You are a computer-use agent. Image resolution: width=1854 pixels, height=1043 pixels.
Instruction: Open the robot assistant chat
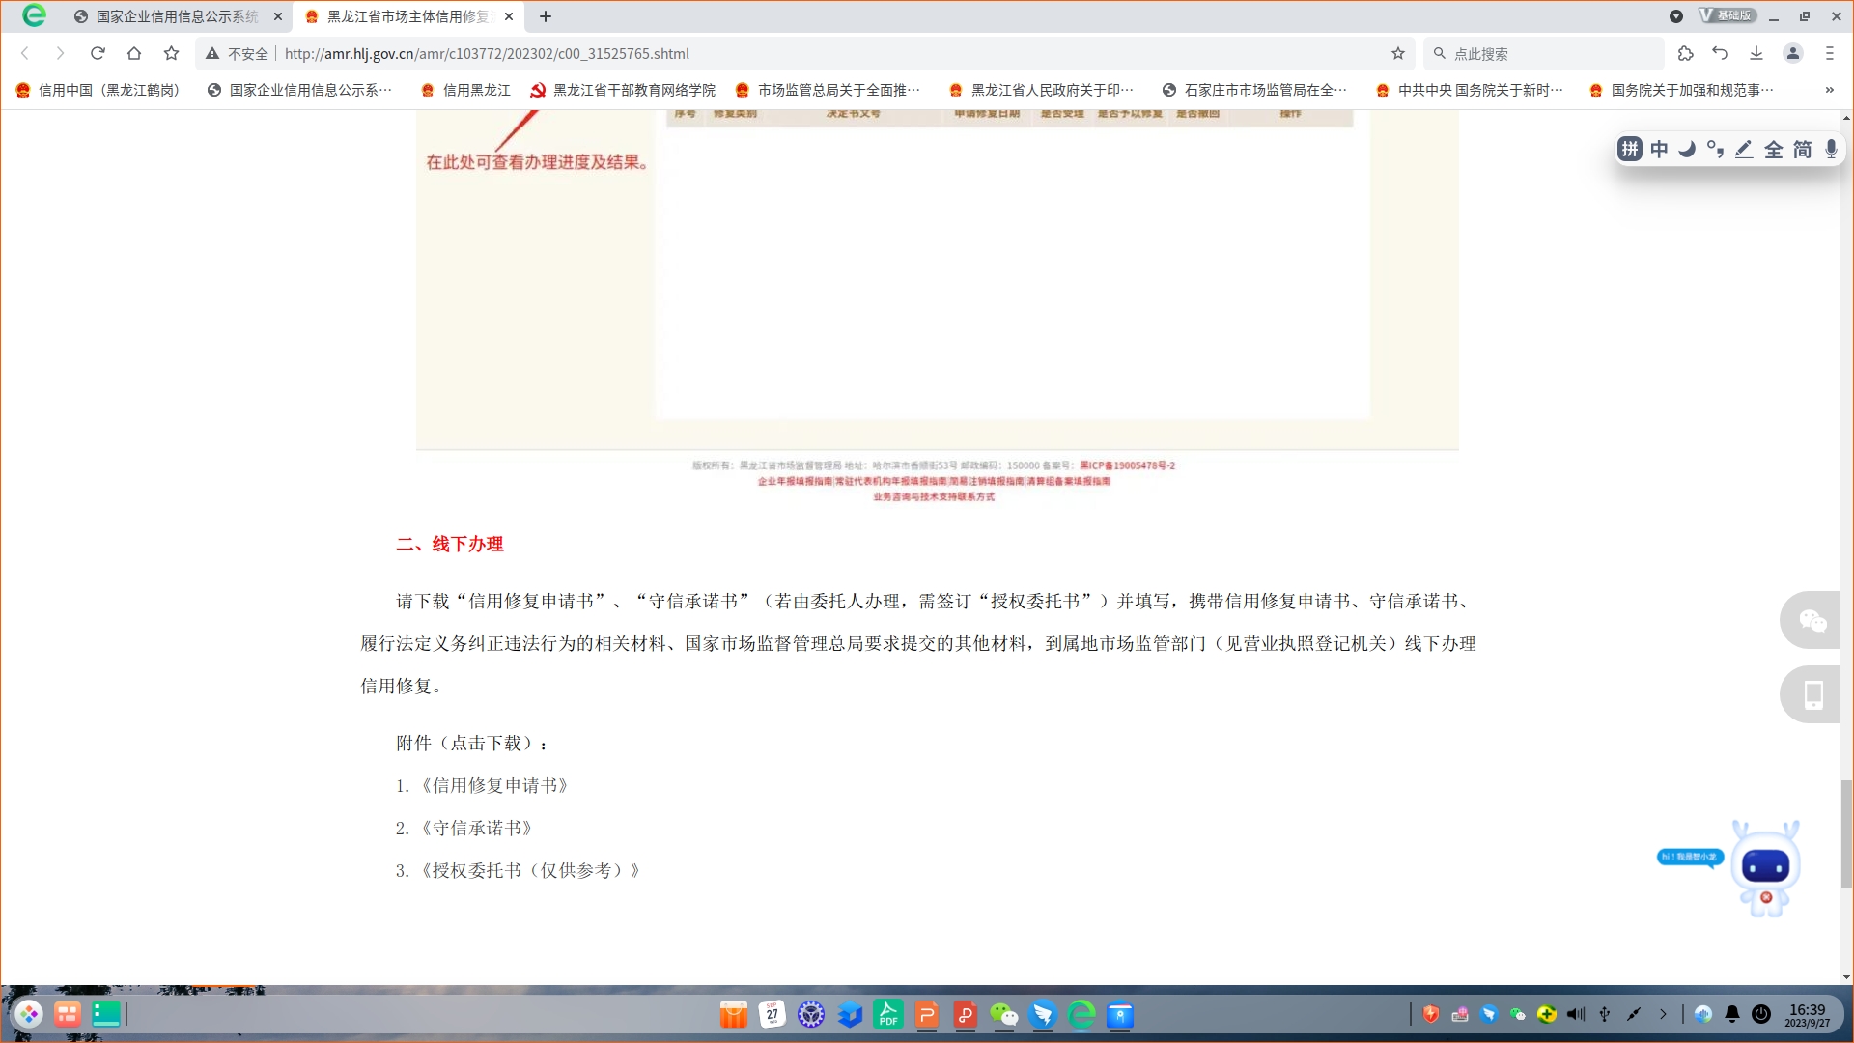point(1765,868)
